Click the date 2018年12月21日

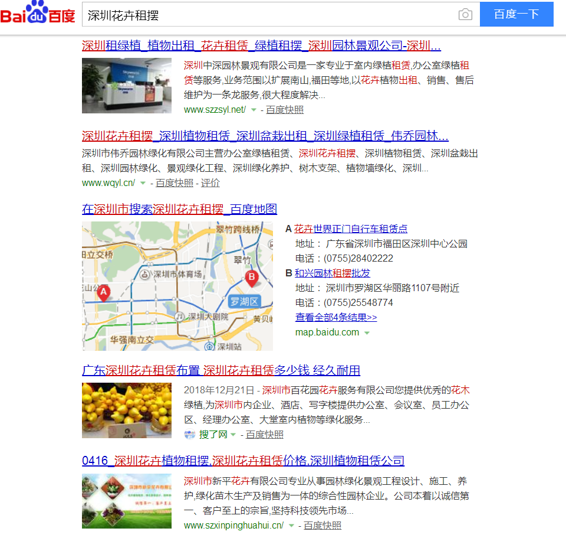[x=219, y=390]
